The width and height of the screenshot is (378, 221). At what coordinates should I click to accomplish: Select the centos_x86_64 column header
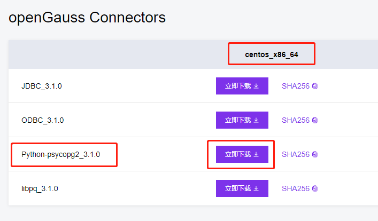click(x=272, y=54)
